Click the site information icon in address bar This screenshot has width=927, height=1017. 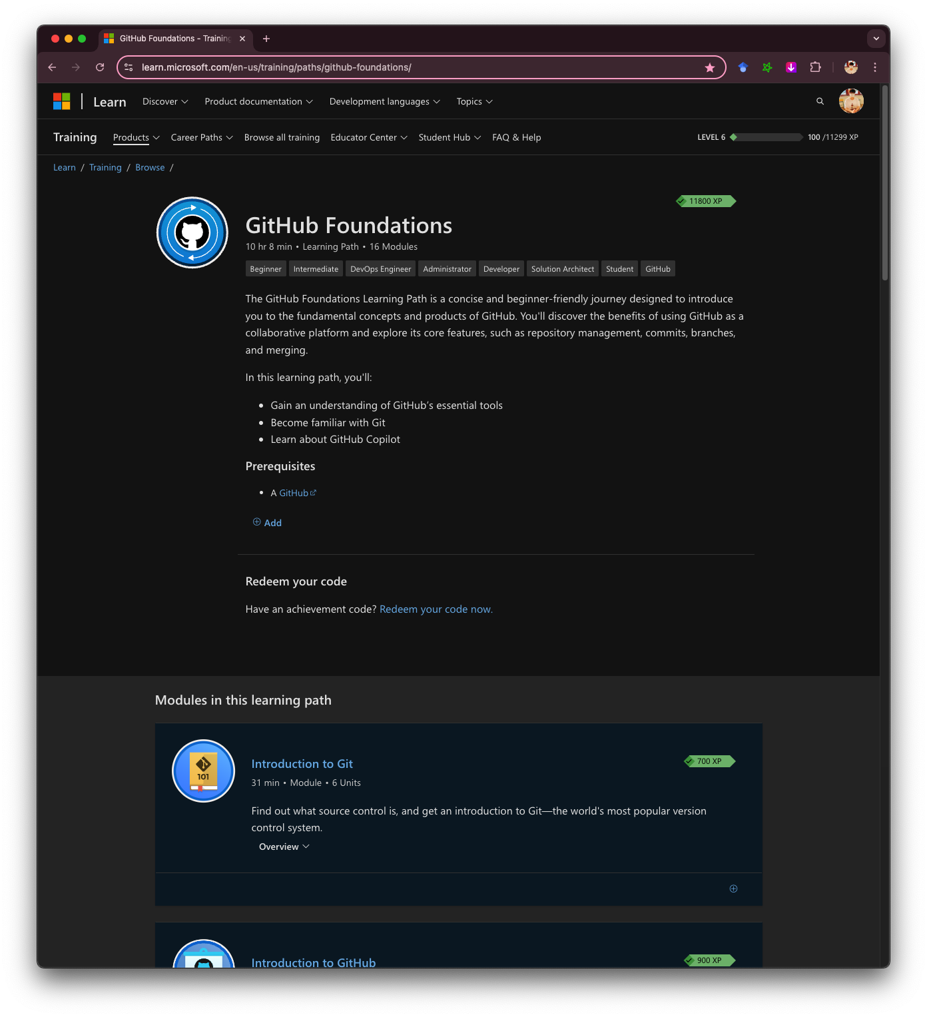pyautogui.click(x=129, y=67)
